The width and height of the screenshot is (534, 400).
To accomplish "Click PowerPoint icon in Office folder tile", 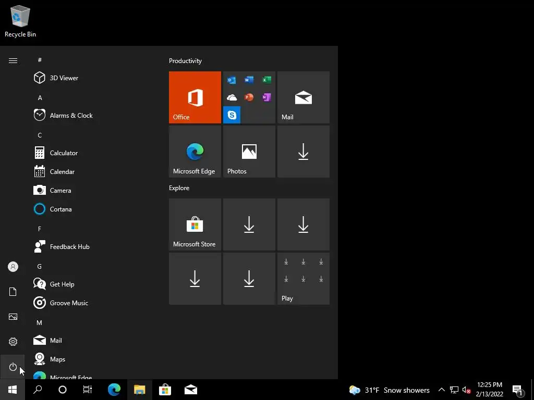I will [x=249, y=97].
